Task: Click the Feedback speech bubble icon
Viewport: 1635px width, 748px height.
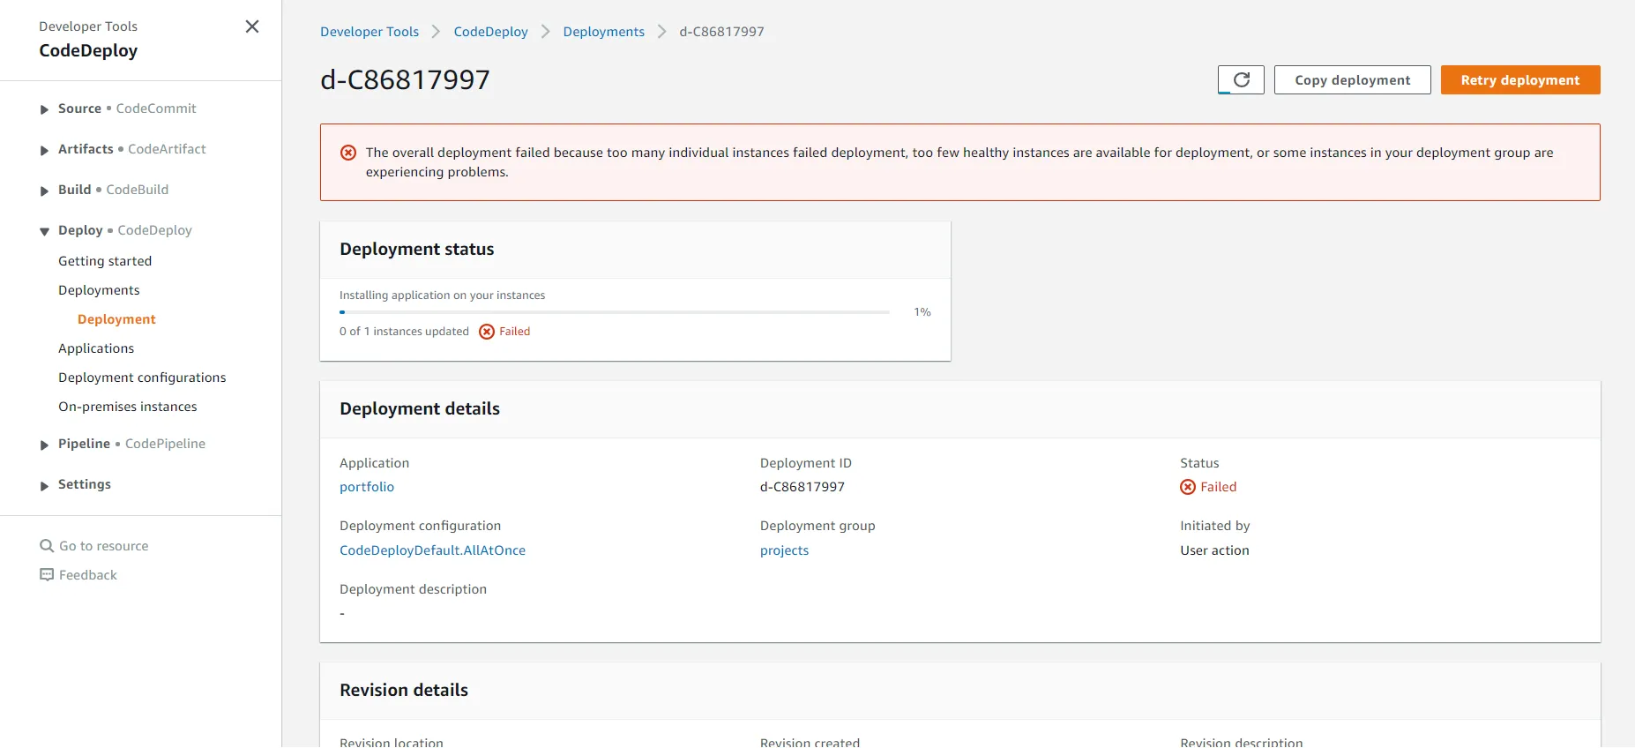Action: point(47,575)
